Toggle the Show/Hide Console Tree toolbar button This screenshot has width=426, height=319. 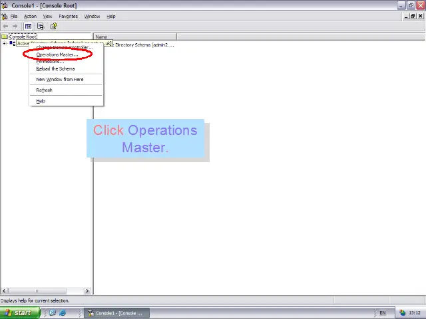click(x=28, y=27)
